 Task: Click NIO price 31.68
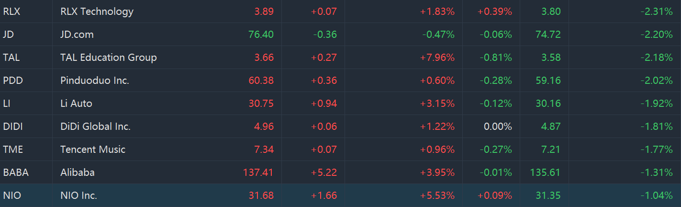point(261,195)
